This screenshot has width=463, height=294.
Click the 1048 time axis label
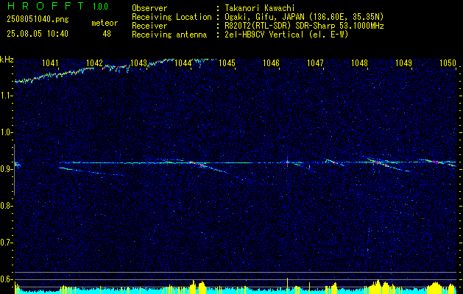[360, 62]
